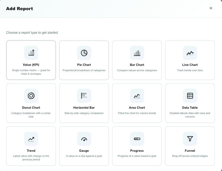Choose the Donut Chart title
Screen dimensions: 222x171
(31, 108)
